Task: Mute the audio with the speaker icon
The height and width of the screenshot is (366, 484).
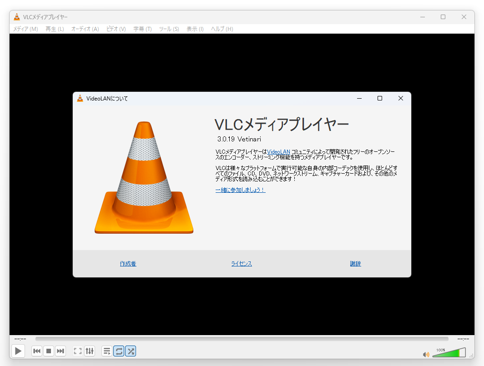Action: [426, 354]
